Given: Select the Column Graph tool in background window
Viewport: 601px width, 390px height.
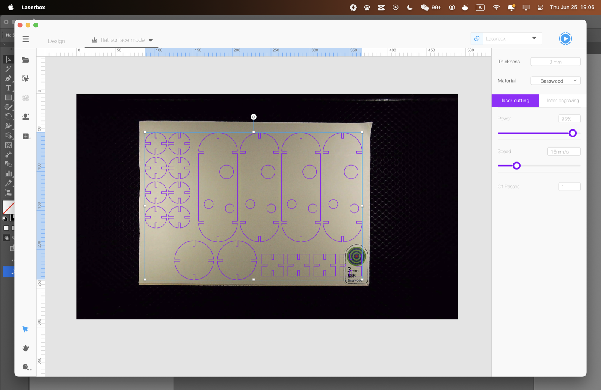Looking at the screenshot, I should 8,173.
